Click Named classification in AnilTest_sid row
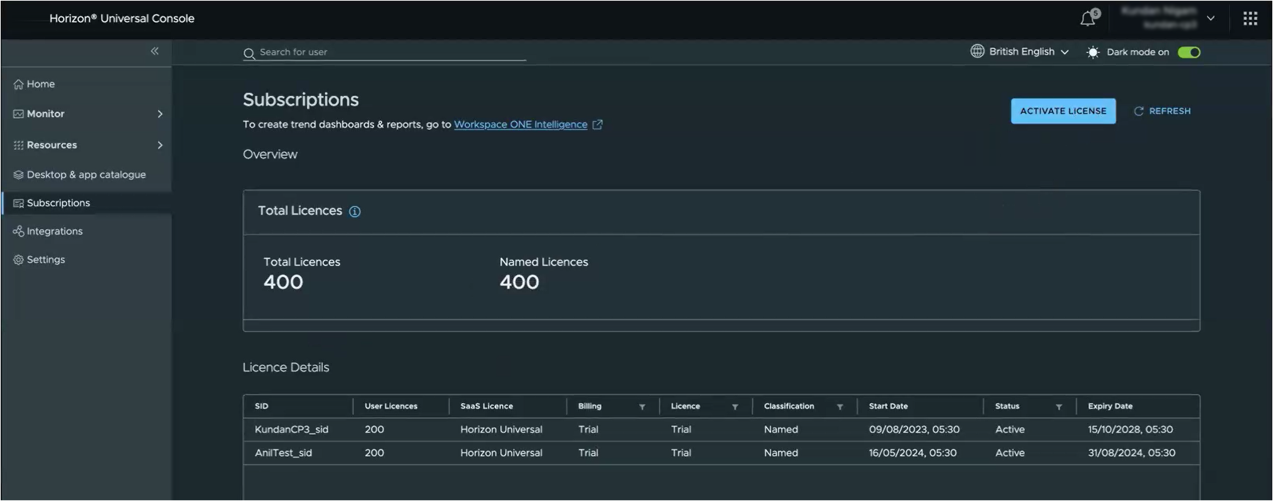Image resolution: width=1273 pixels, height=501 pixels. click(x=781, y=453)
